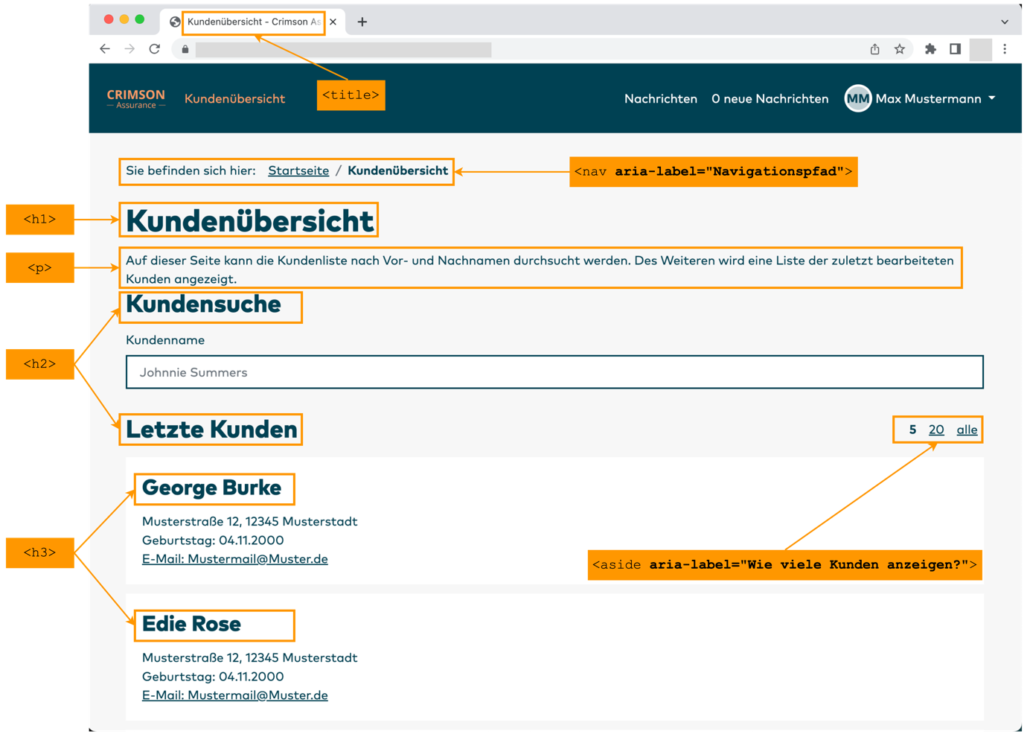Click the Kundenübersicht breadcrumb current page

398,170
